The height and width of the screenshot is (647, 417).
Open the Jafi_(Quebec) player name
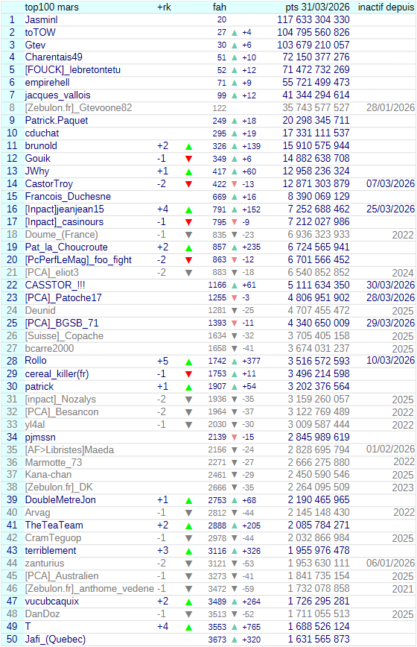(x=55, y=639)
